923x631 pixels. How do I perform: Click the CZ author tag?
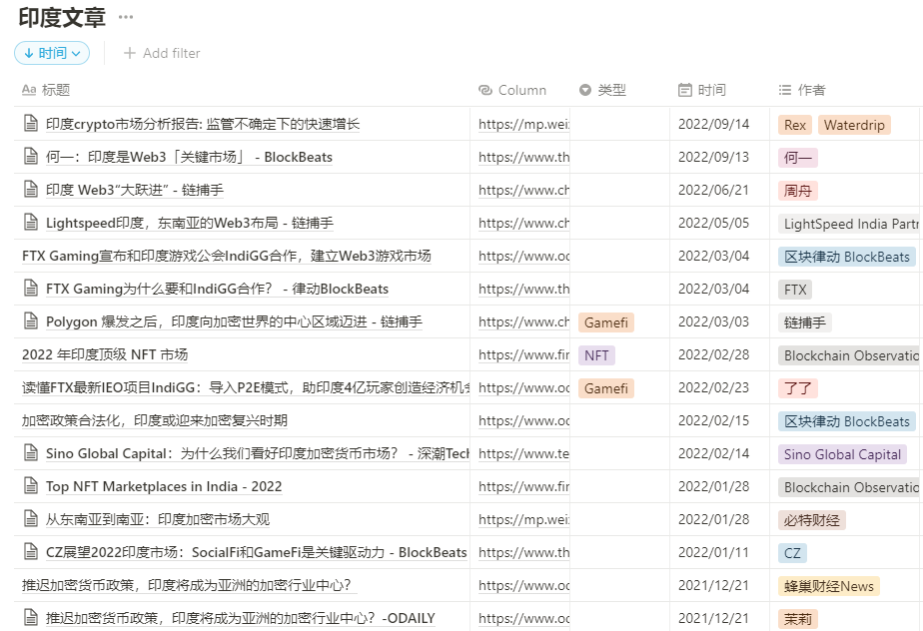(792, 553)
